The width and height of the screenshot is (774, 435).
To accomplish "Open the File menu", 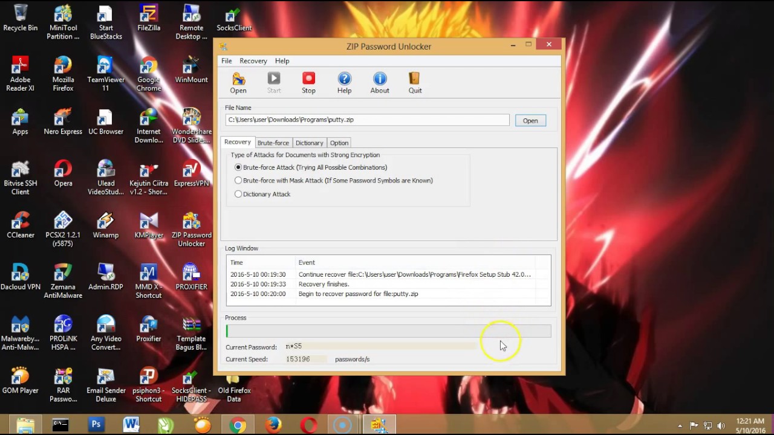I will [227, 61].
